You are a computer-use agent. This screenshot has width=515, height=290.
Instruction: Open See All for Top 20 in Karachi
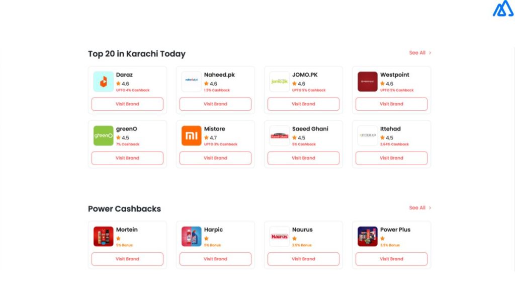point(420,53)
